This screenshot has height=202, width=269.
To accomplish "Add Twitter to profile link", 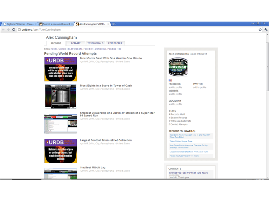I will tap(199, 88).
